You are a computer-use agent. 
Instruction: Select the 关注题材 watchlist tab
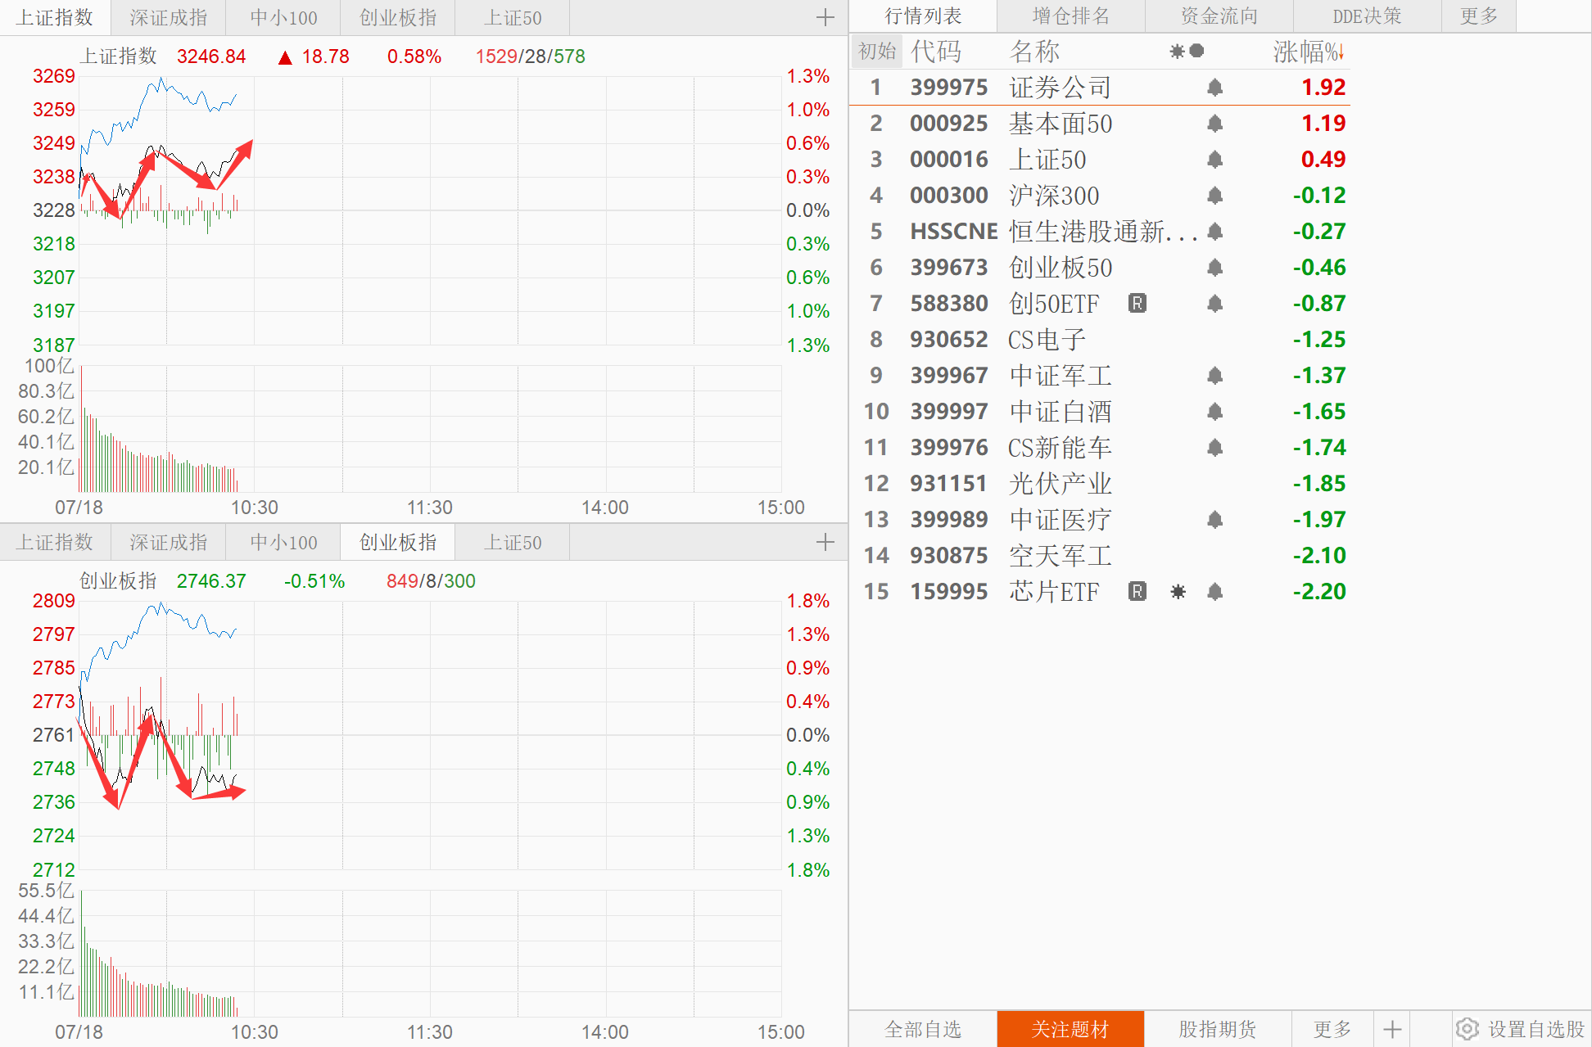coord(1070,1029)
